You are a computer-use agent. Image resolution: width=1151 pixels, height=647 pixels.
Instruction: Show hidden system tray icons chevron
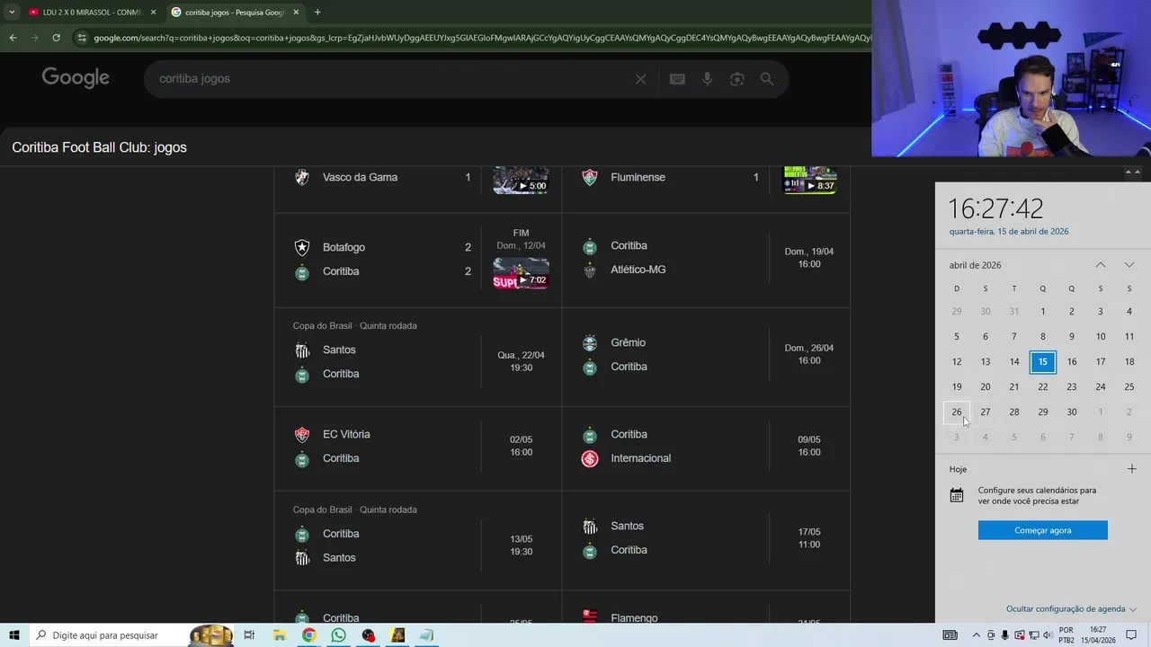(977, 635)
